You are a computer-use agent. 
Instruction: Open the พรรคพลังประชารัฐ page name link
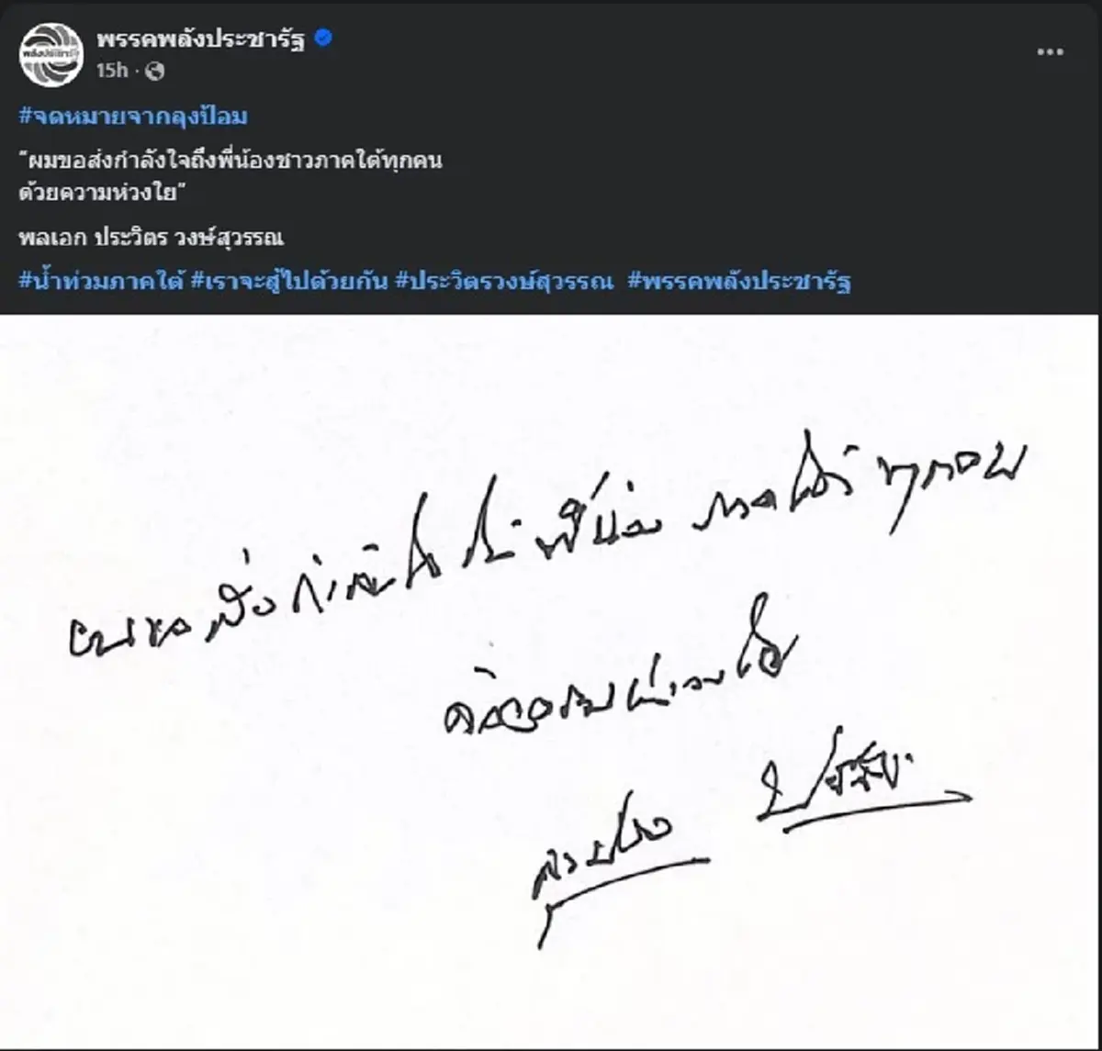pos(201,39)
